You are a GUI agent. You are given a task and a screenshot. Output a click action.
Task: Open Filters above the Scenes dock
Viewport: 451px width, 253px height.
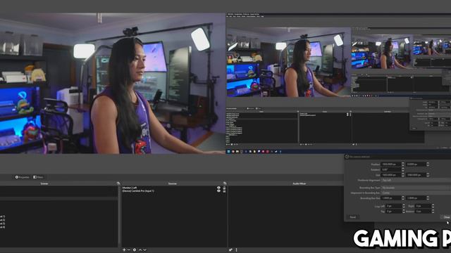[x=38, y=177]
